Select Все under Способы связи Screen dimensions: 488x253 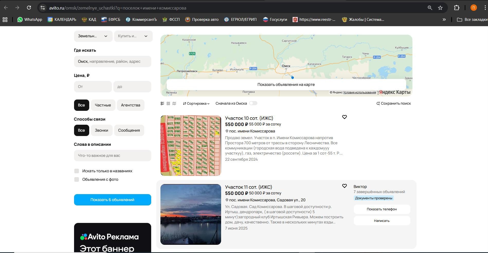tap(82, 130)
